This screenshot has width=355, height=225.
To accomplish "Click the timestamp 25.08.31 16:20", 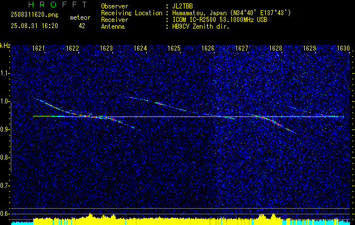I will click(34, 26).
